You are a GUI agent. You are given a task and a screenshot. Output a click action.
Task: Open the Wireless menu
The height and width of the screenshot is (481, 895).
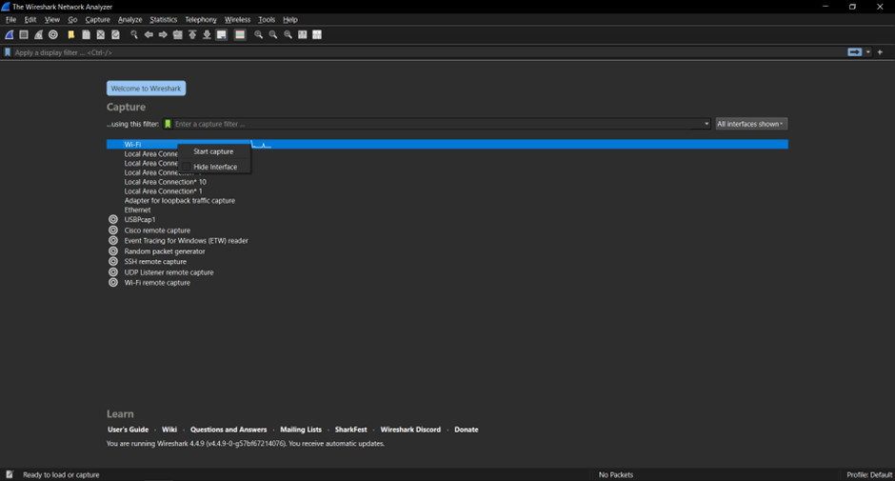pos(237,19)
